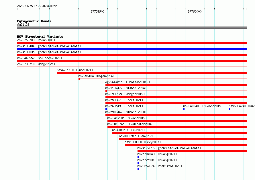
Task: Click the esv2759703 (Redon2006) variant label
Action: tap(36, 40)
